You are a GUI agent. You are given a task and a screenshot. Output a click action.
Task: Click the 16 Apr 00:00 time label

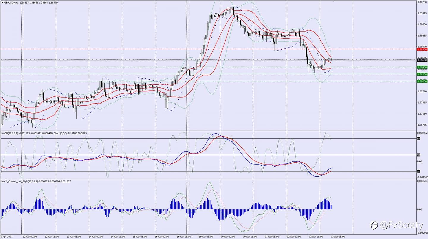[162, 237]
